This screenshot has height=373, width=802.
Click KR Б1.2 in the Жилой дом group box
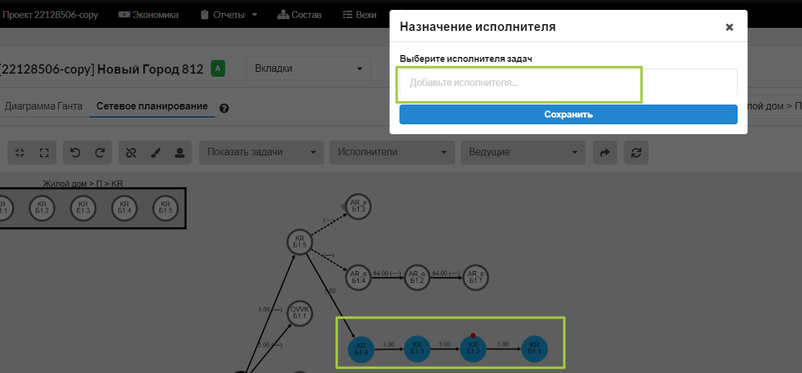[42, 208]
